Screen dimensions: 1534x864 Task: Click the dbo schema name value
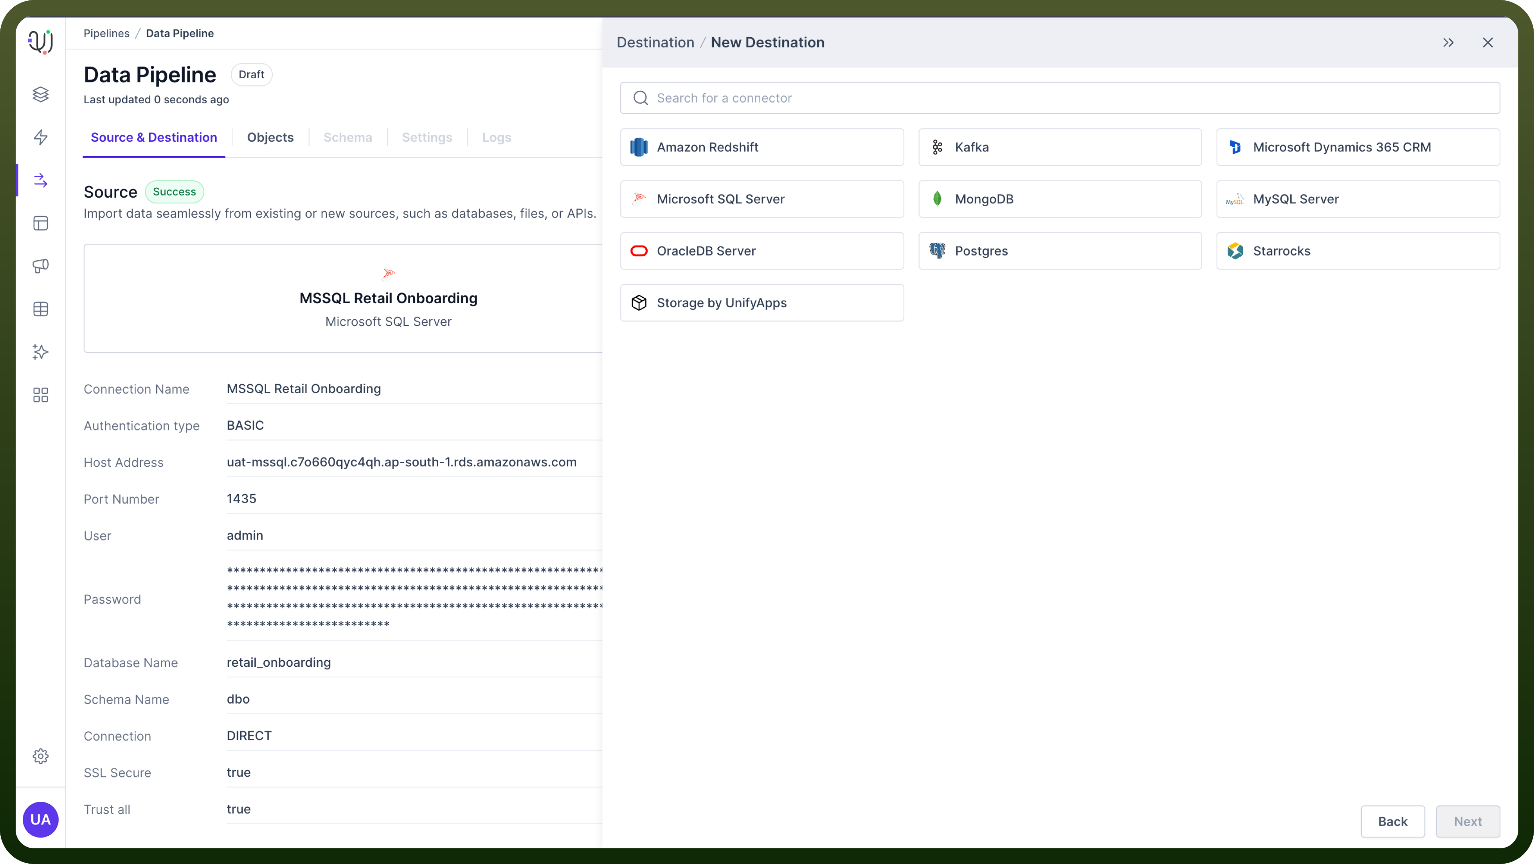click(x=238, y=699)
